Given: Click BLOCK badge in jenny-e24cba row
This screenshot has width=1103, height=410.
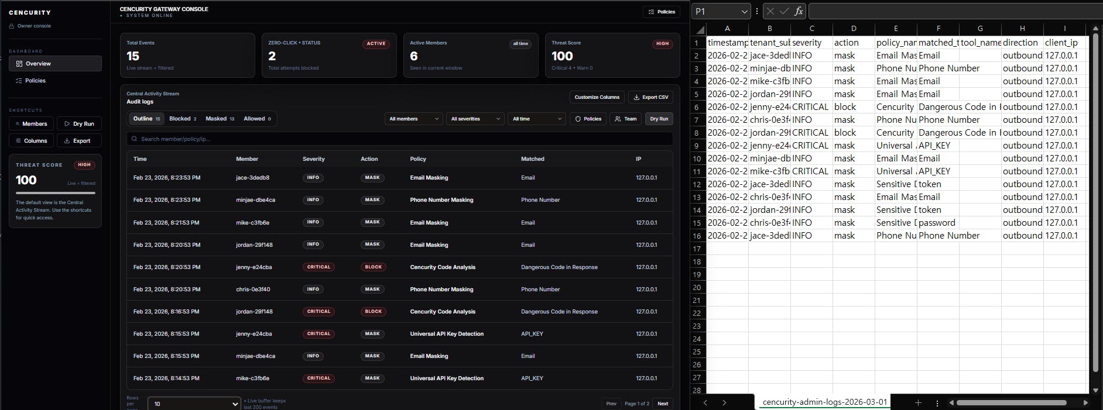Looking at the screenshot, I should point(374,267).
